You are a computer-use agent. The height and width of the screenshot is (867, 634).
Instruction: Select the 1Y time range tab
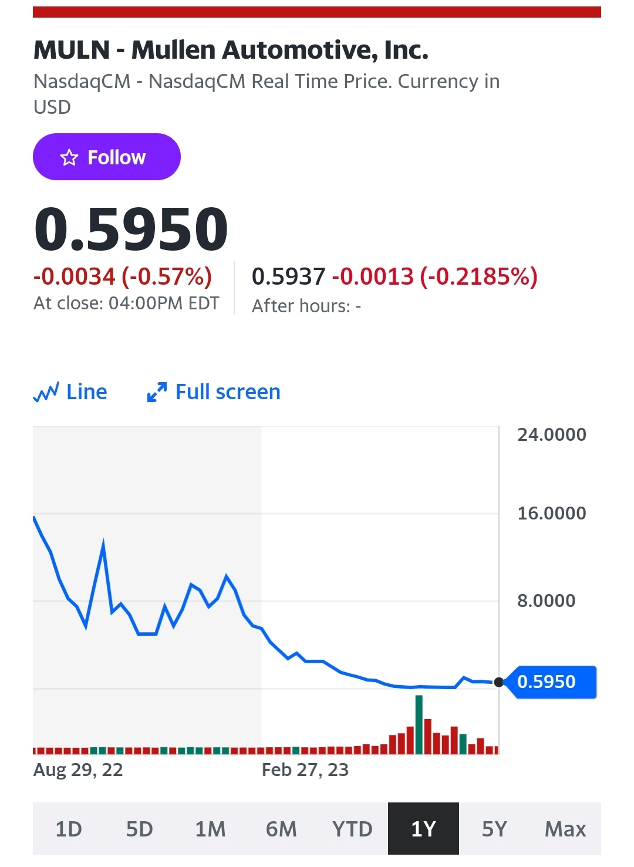point(423,829)
